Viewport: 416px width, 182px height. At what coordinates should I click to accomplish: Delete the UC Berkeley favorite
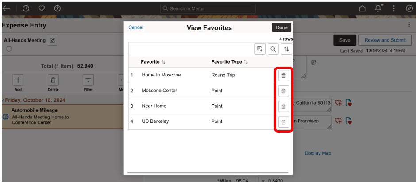point(283,122)
